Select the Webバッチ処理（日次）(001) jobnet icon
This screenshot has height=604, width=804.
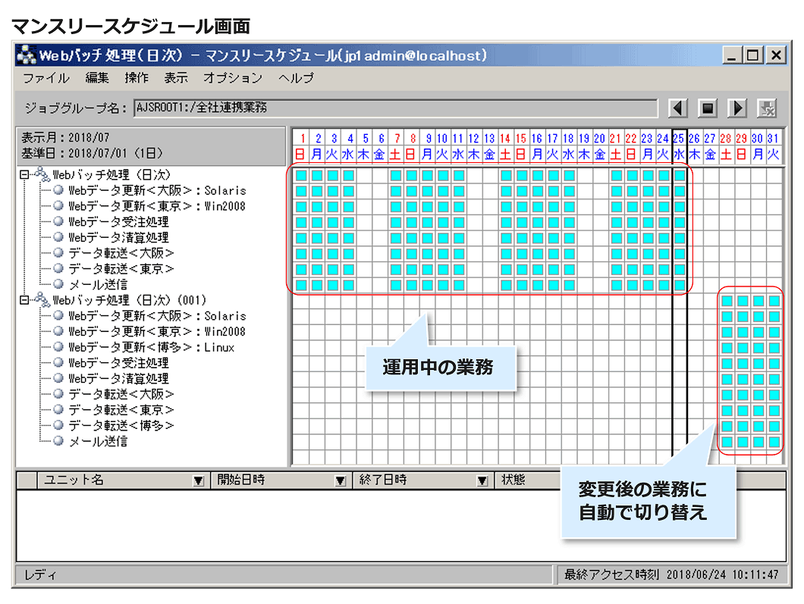click(x=42, y=300)
